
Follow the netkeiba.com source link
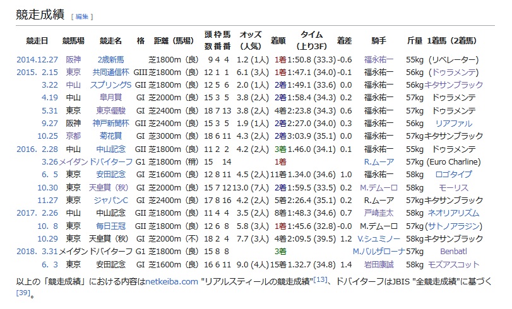(x=172, y=281)
